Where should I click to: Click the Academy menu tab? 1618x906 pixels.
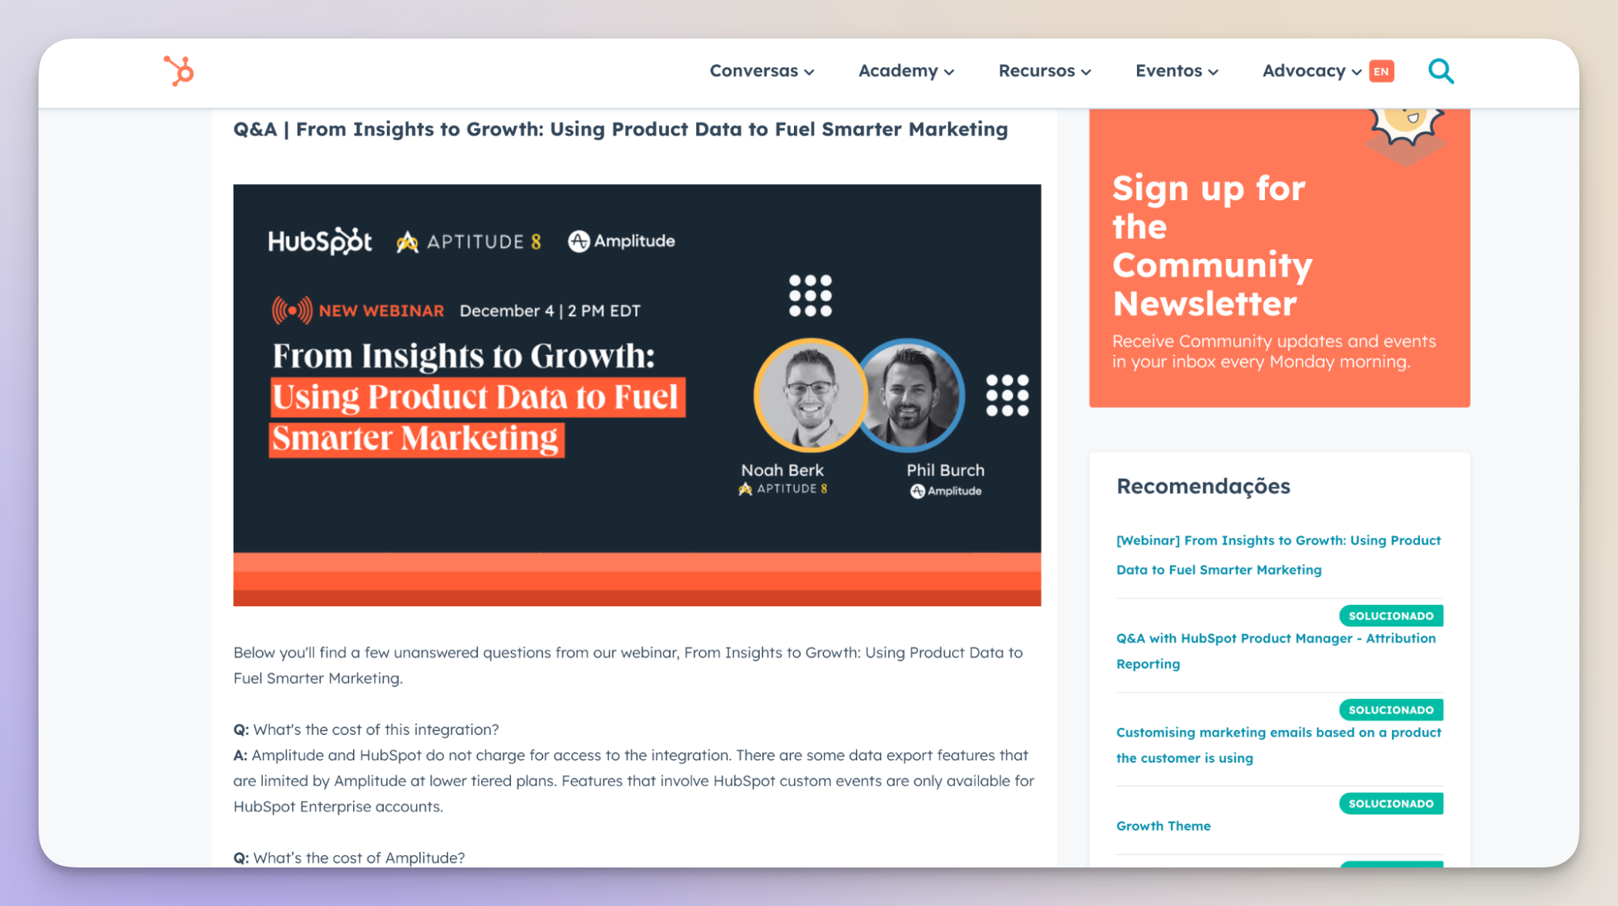coord(904,70)
